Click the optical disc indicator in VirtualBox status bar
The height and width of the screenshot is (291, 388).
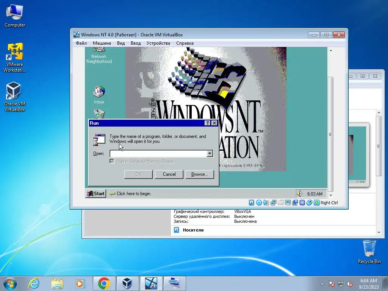point(259,203)
